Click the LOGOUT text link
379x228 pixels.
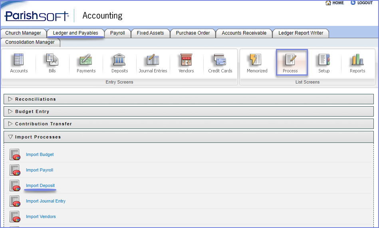[365, 3]
